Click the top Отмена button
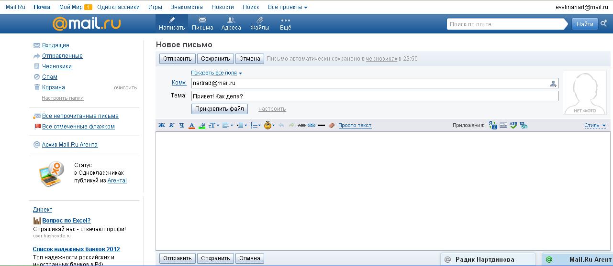Screen dimensions: 613x266 (x=250, y=59)
